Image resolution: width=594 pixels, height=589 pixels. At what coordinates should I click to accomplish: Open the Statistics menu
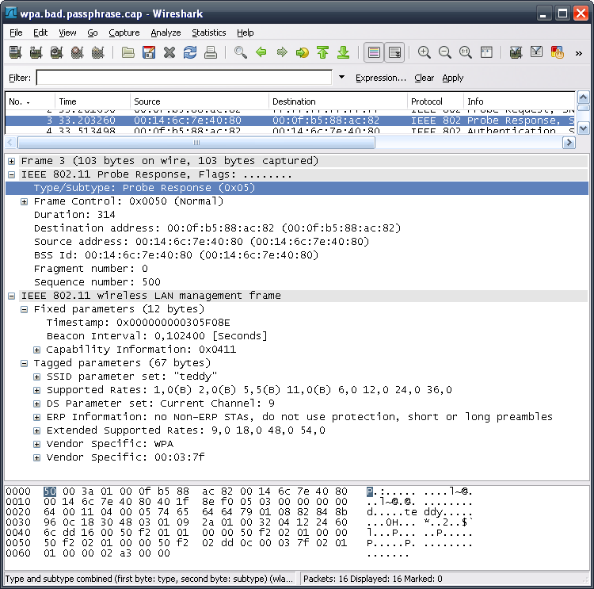pos(208,33)
